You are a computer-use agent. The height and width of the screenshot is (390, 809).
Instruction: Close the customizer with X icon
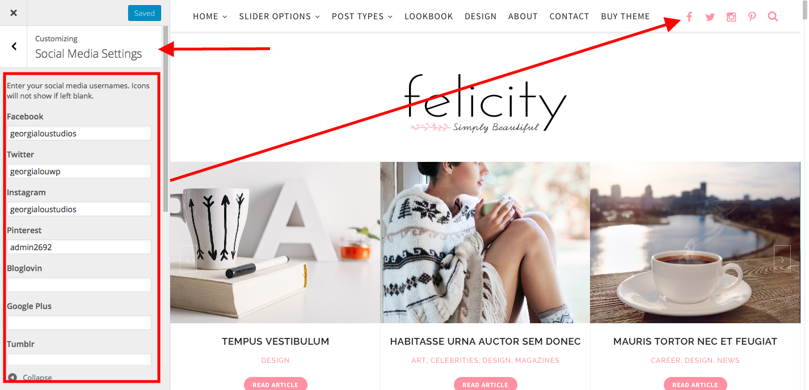[14, 13]
